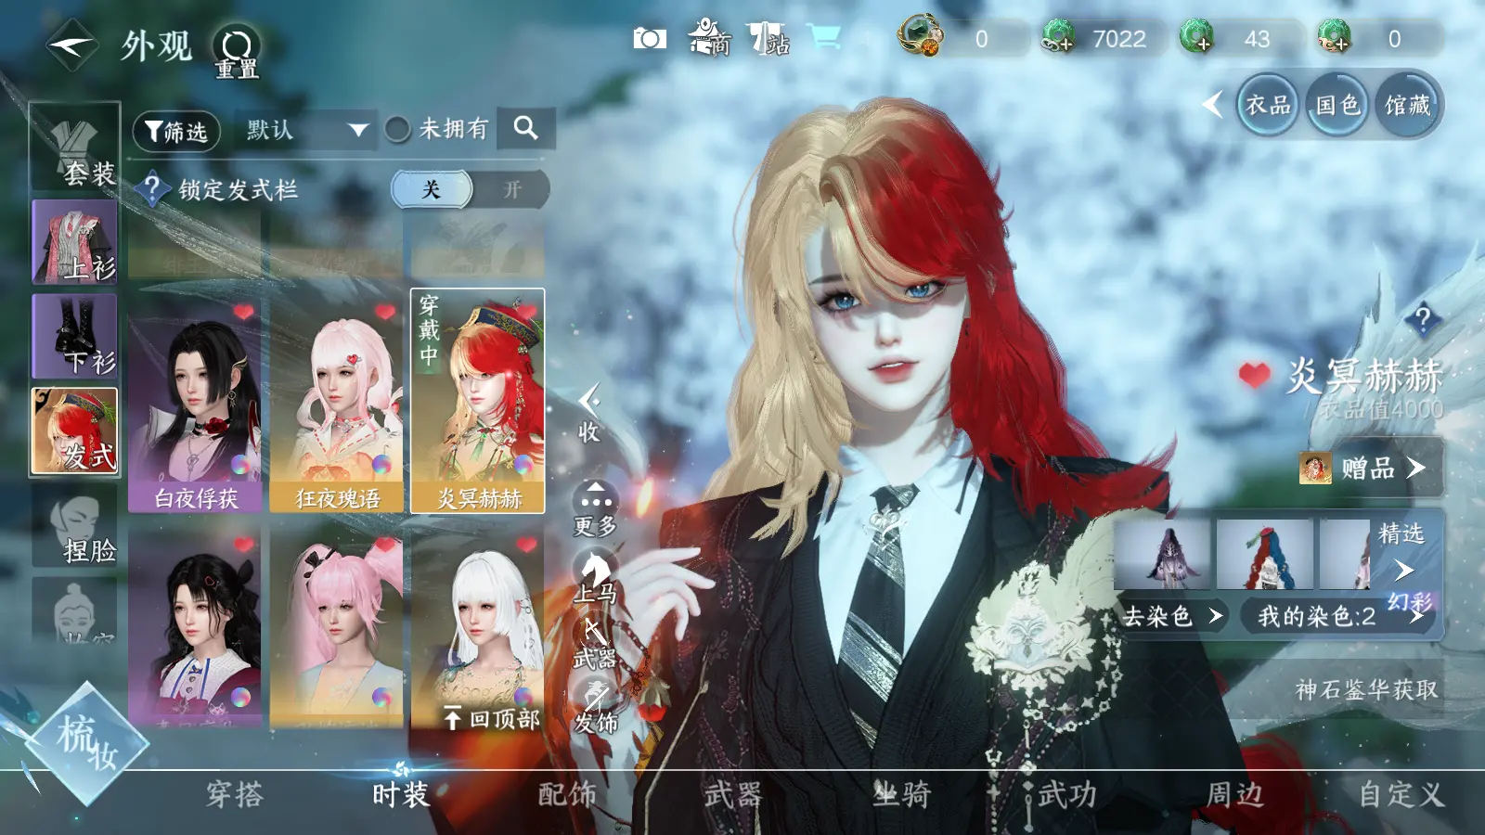Select the equipped 炎冥赫赫 hairstyle card

pos(478,401)
